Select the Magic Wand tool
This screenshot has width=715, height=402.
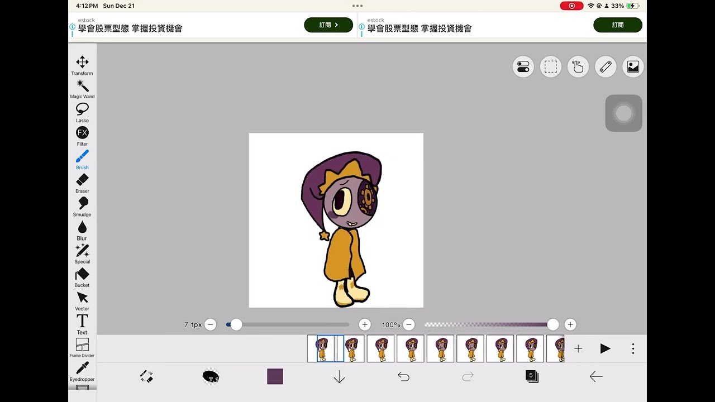click(x=82, y=89)
